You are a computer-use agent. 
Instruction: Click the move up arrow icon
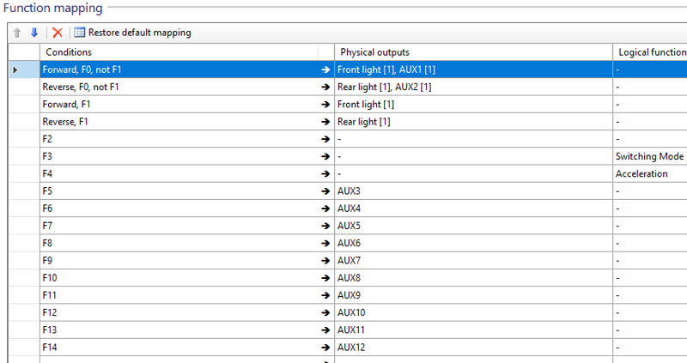point(16,33)
